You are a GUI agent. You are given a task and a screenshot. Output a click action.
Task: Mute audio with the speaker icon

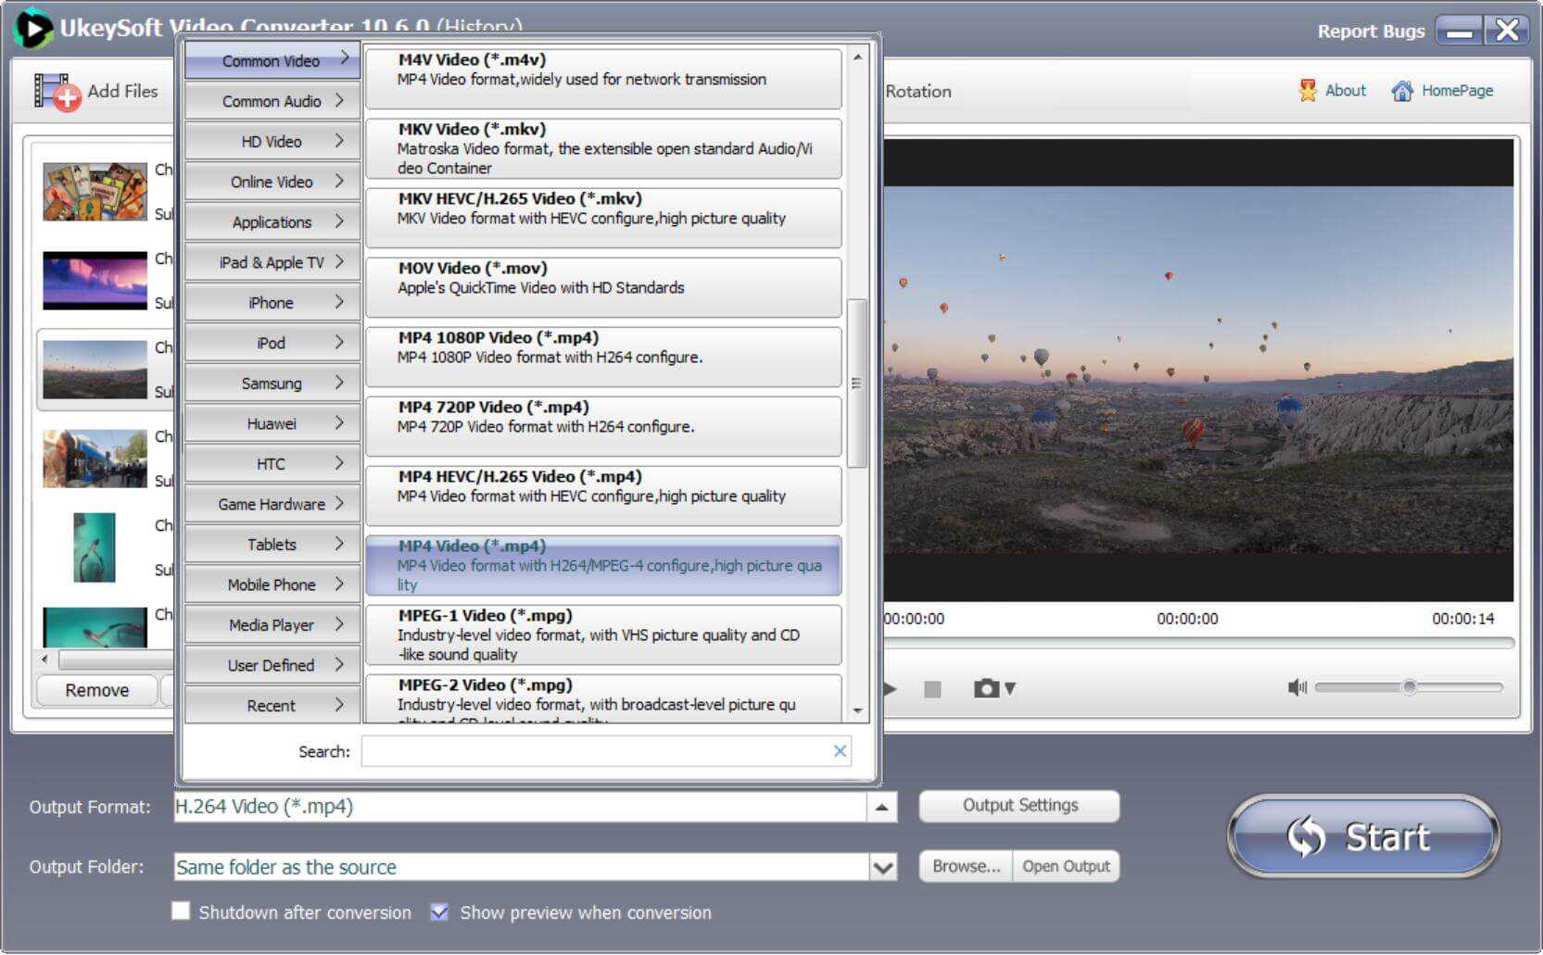click(x=1296, y=687)
